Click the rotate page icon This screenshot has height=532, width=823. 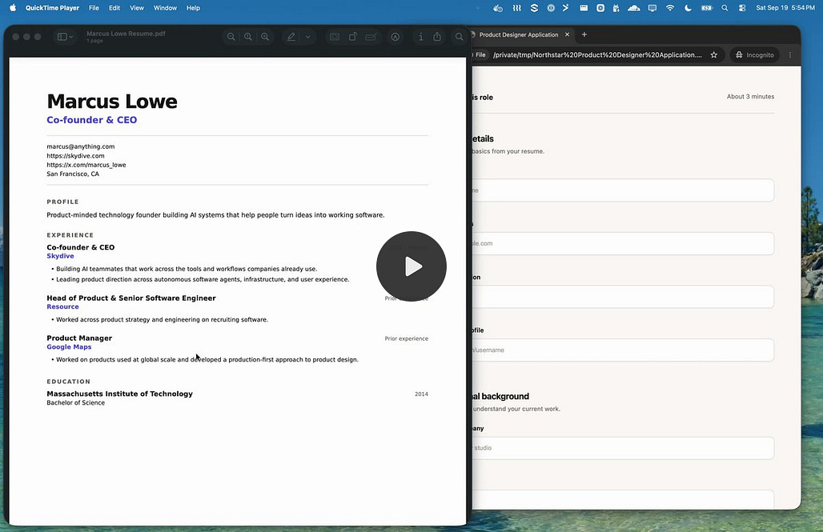(x=353, y=37)
